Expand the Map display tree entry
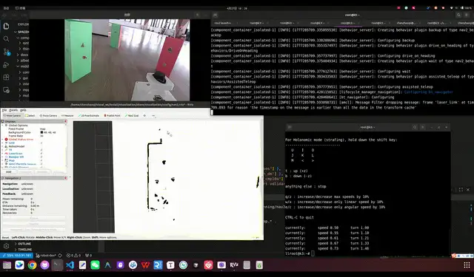This screenshot has width=474, height=277. [x=3, y=160]
